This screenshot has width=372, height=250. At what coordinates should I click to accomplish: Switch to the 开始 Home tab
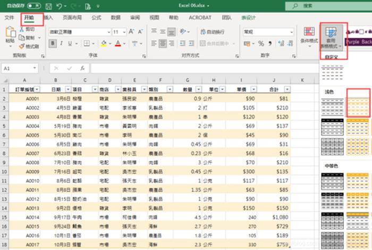pyautogui.click(x=29, y=18)
